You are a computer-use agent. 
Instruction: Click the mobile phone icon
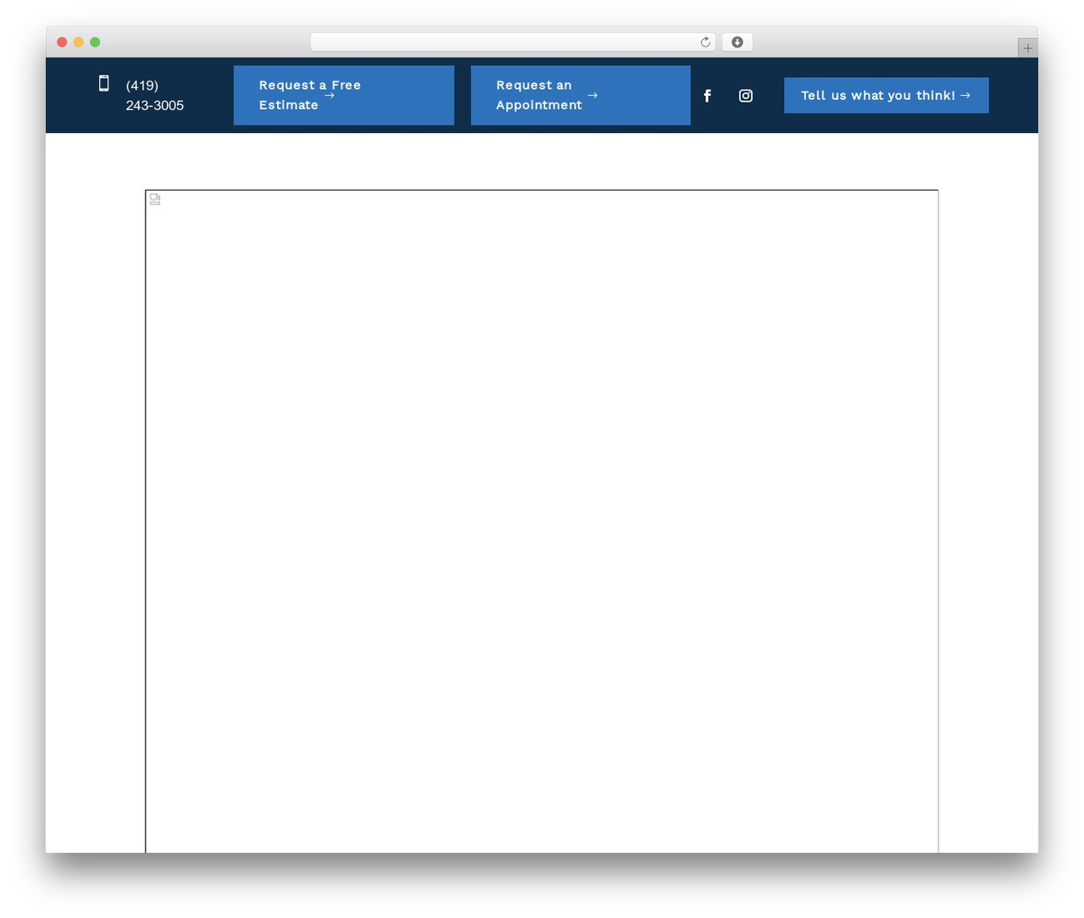104,83
